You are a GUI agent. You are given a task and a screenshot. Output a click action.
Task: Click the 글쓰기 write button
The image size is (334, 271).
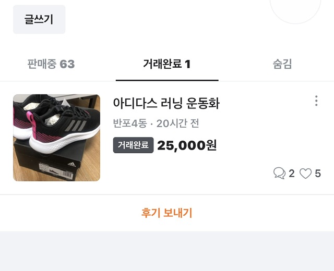39,19
